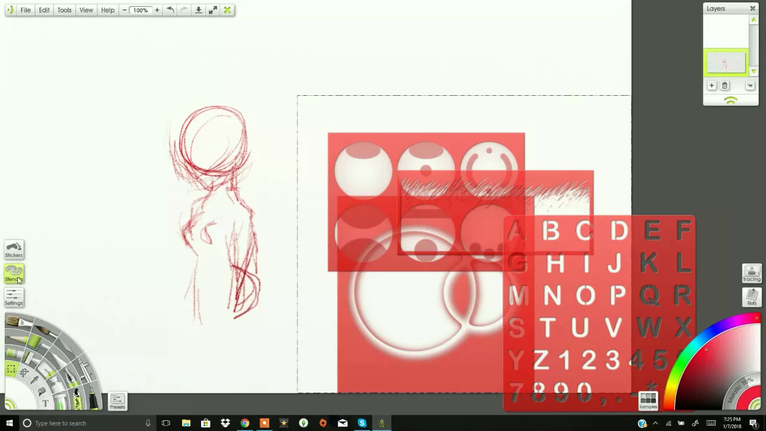
Task: Open Task View on taskbar
Action: click(166, 423)
